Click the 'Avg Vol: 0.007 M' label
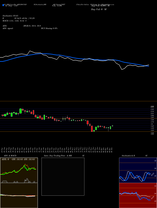Screen dimensions: 157x208 [x=100, y=6]
